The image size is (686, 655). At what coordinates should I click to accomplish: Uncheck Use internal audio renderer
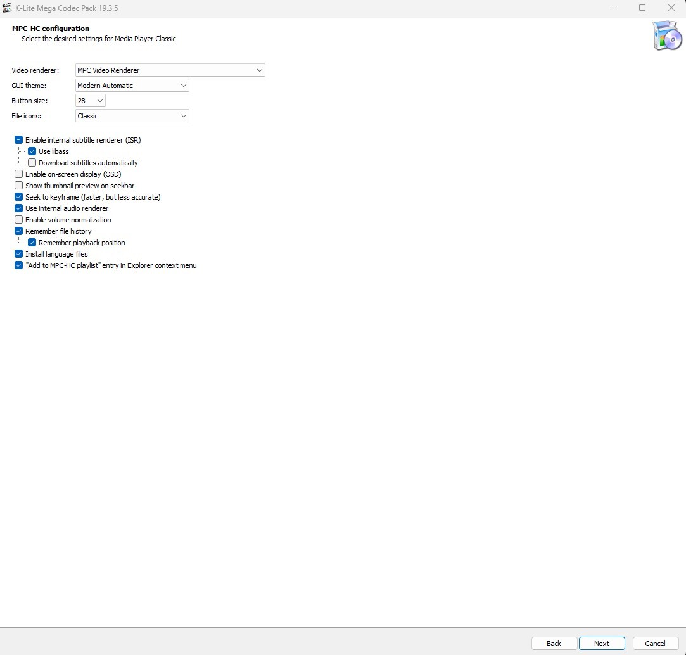[19, 208]
